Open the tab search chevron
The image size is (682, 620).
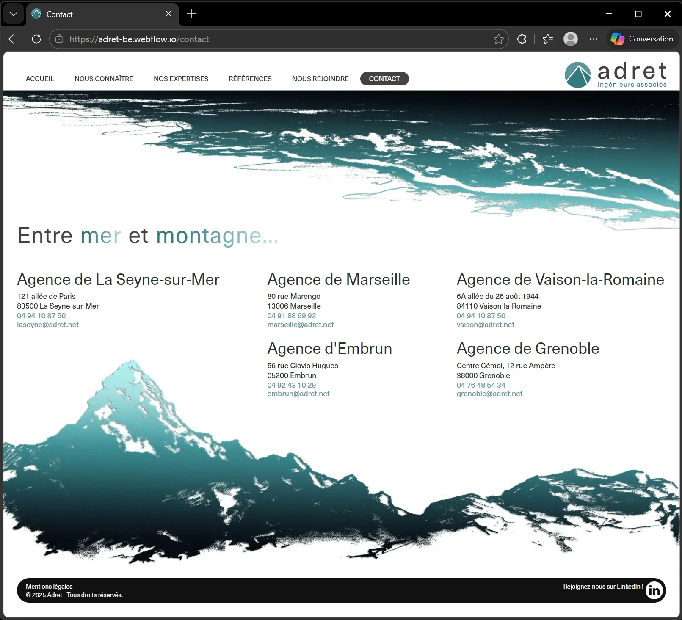pyautogui.click(x=13, y=14)
